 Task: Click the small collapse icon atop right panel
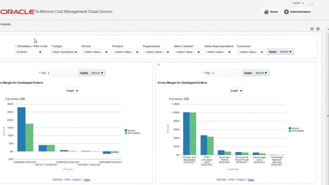[159, 64]
